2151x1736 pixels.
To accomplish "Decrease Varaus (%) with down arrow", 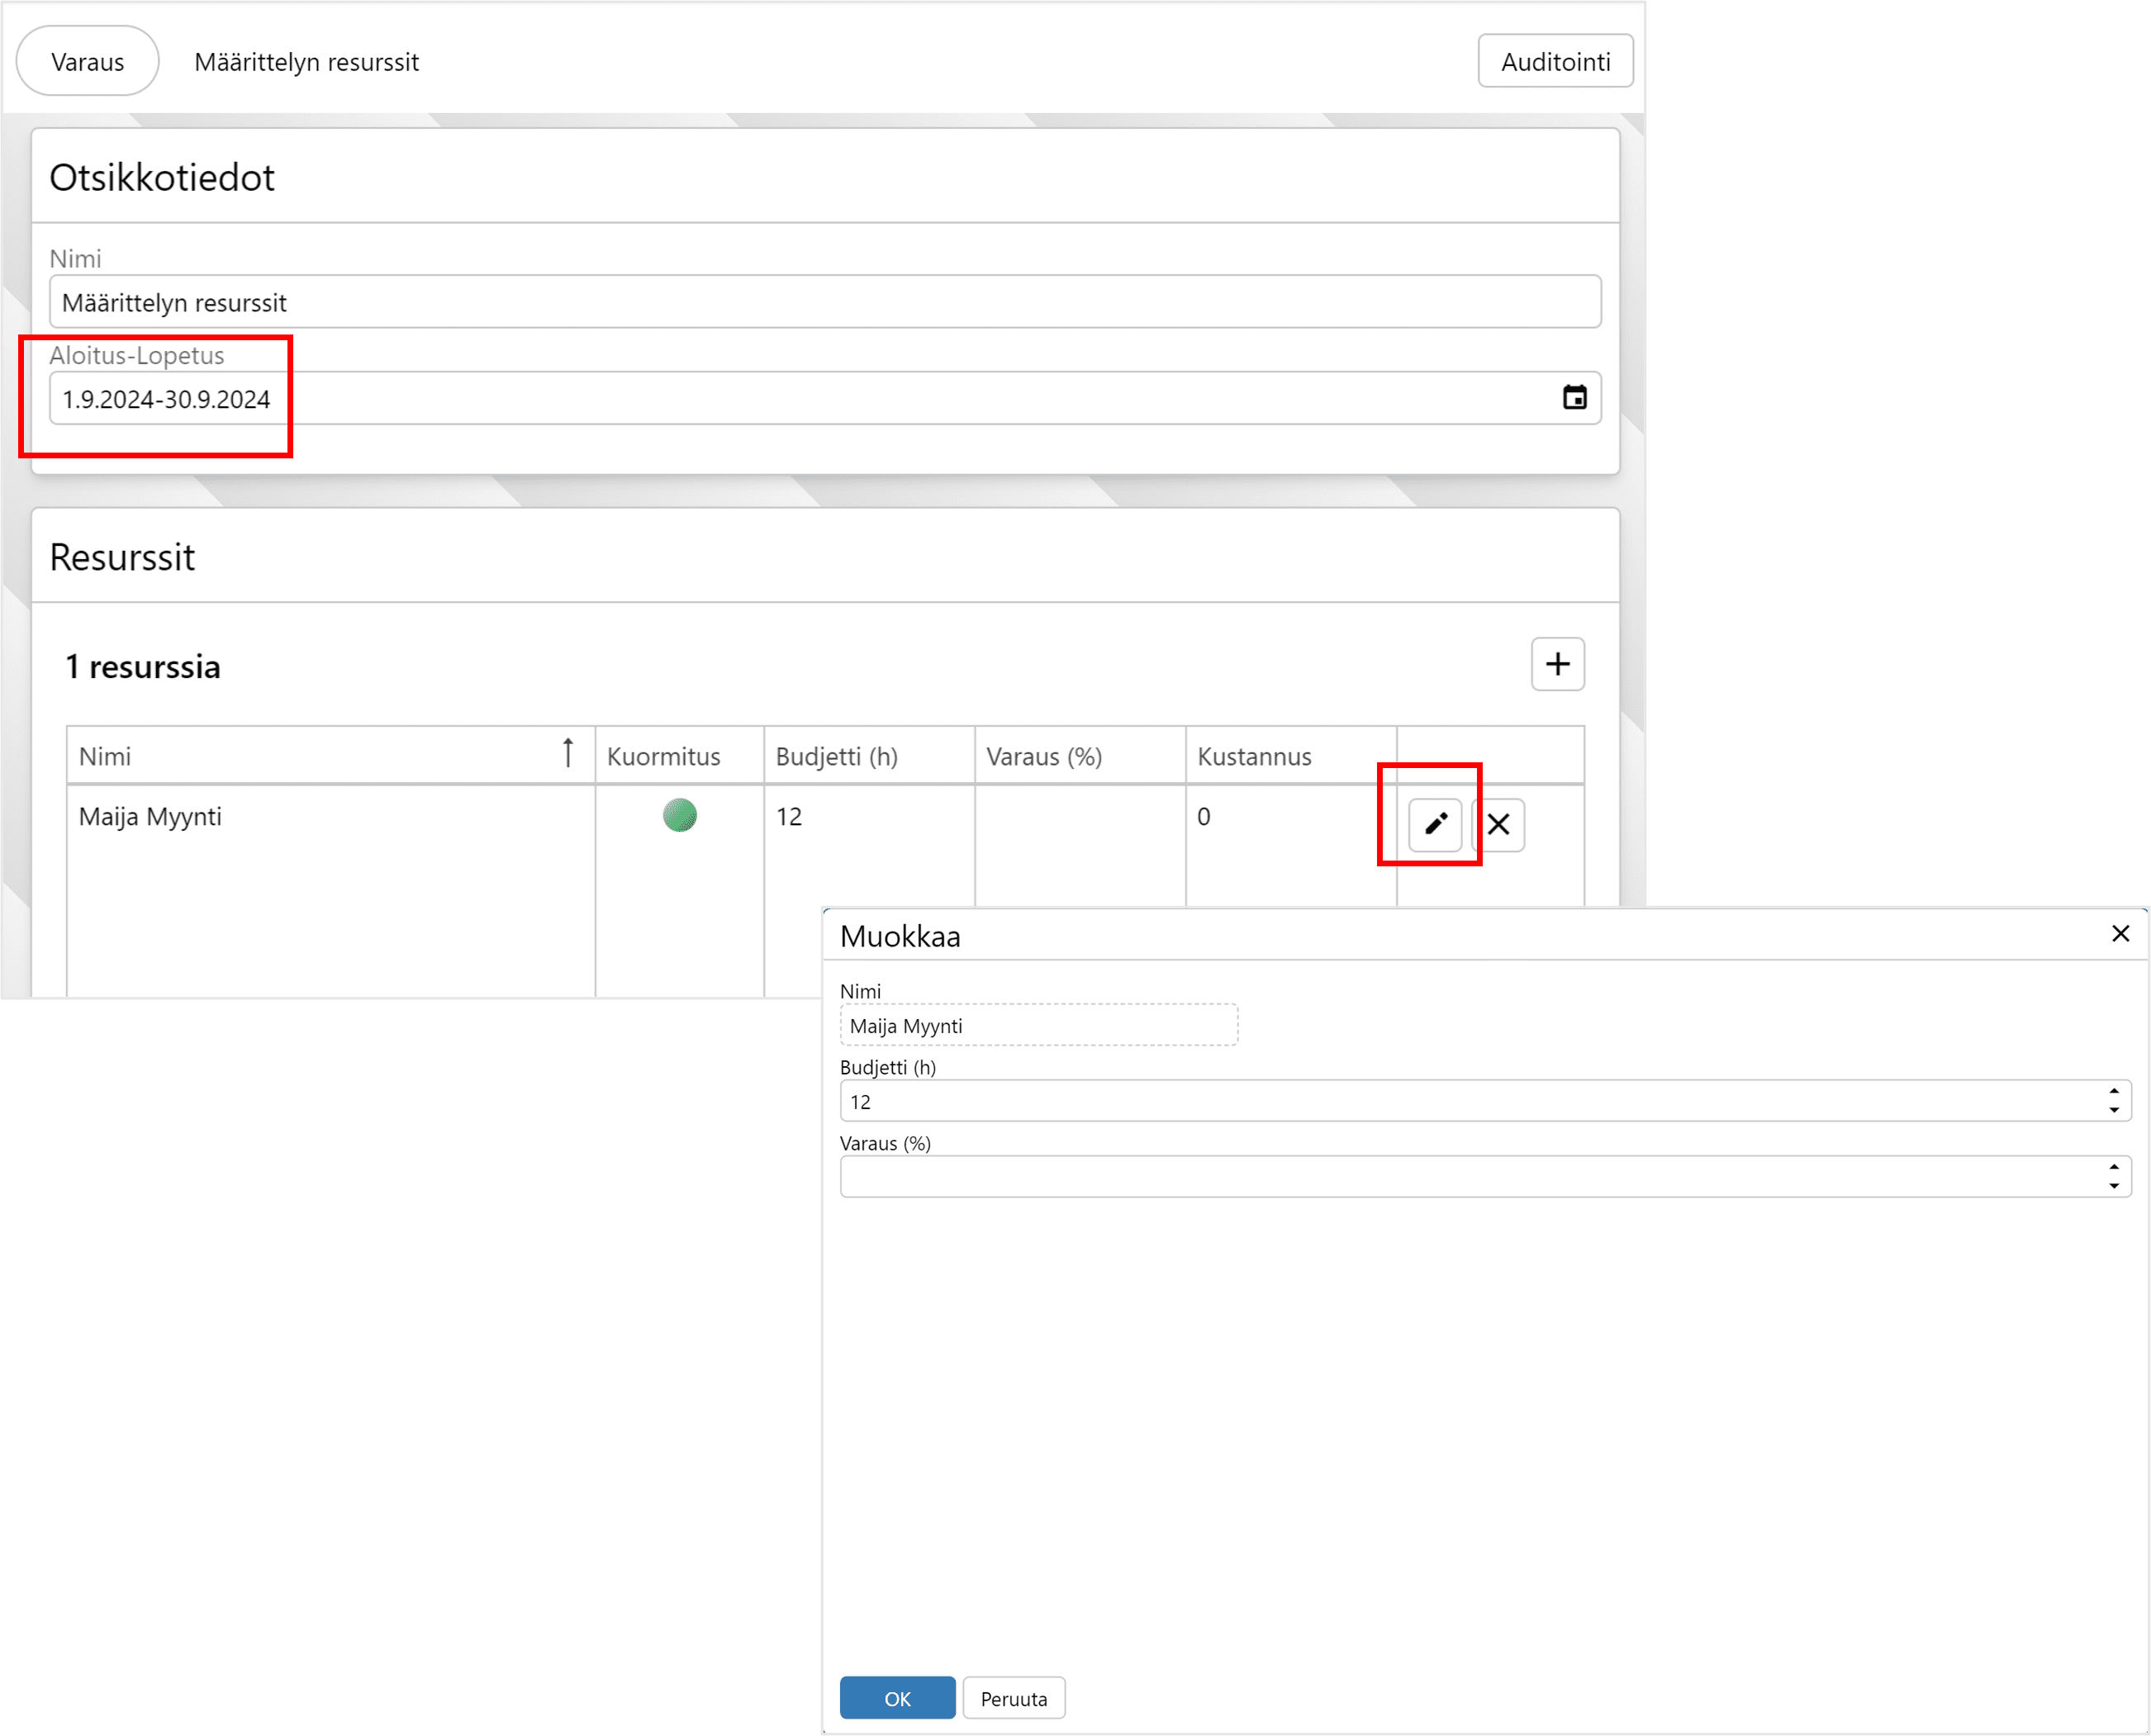I will [2114, 1186].
